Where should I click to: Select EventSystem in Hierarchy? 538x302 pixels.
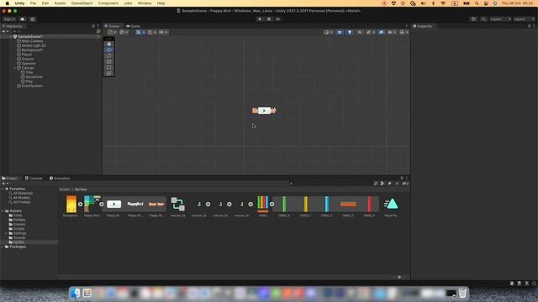tap(30, 86)
